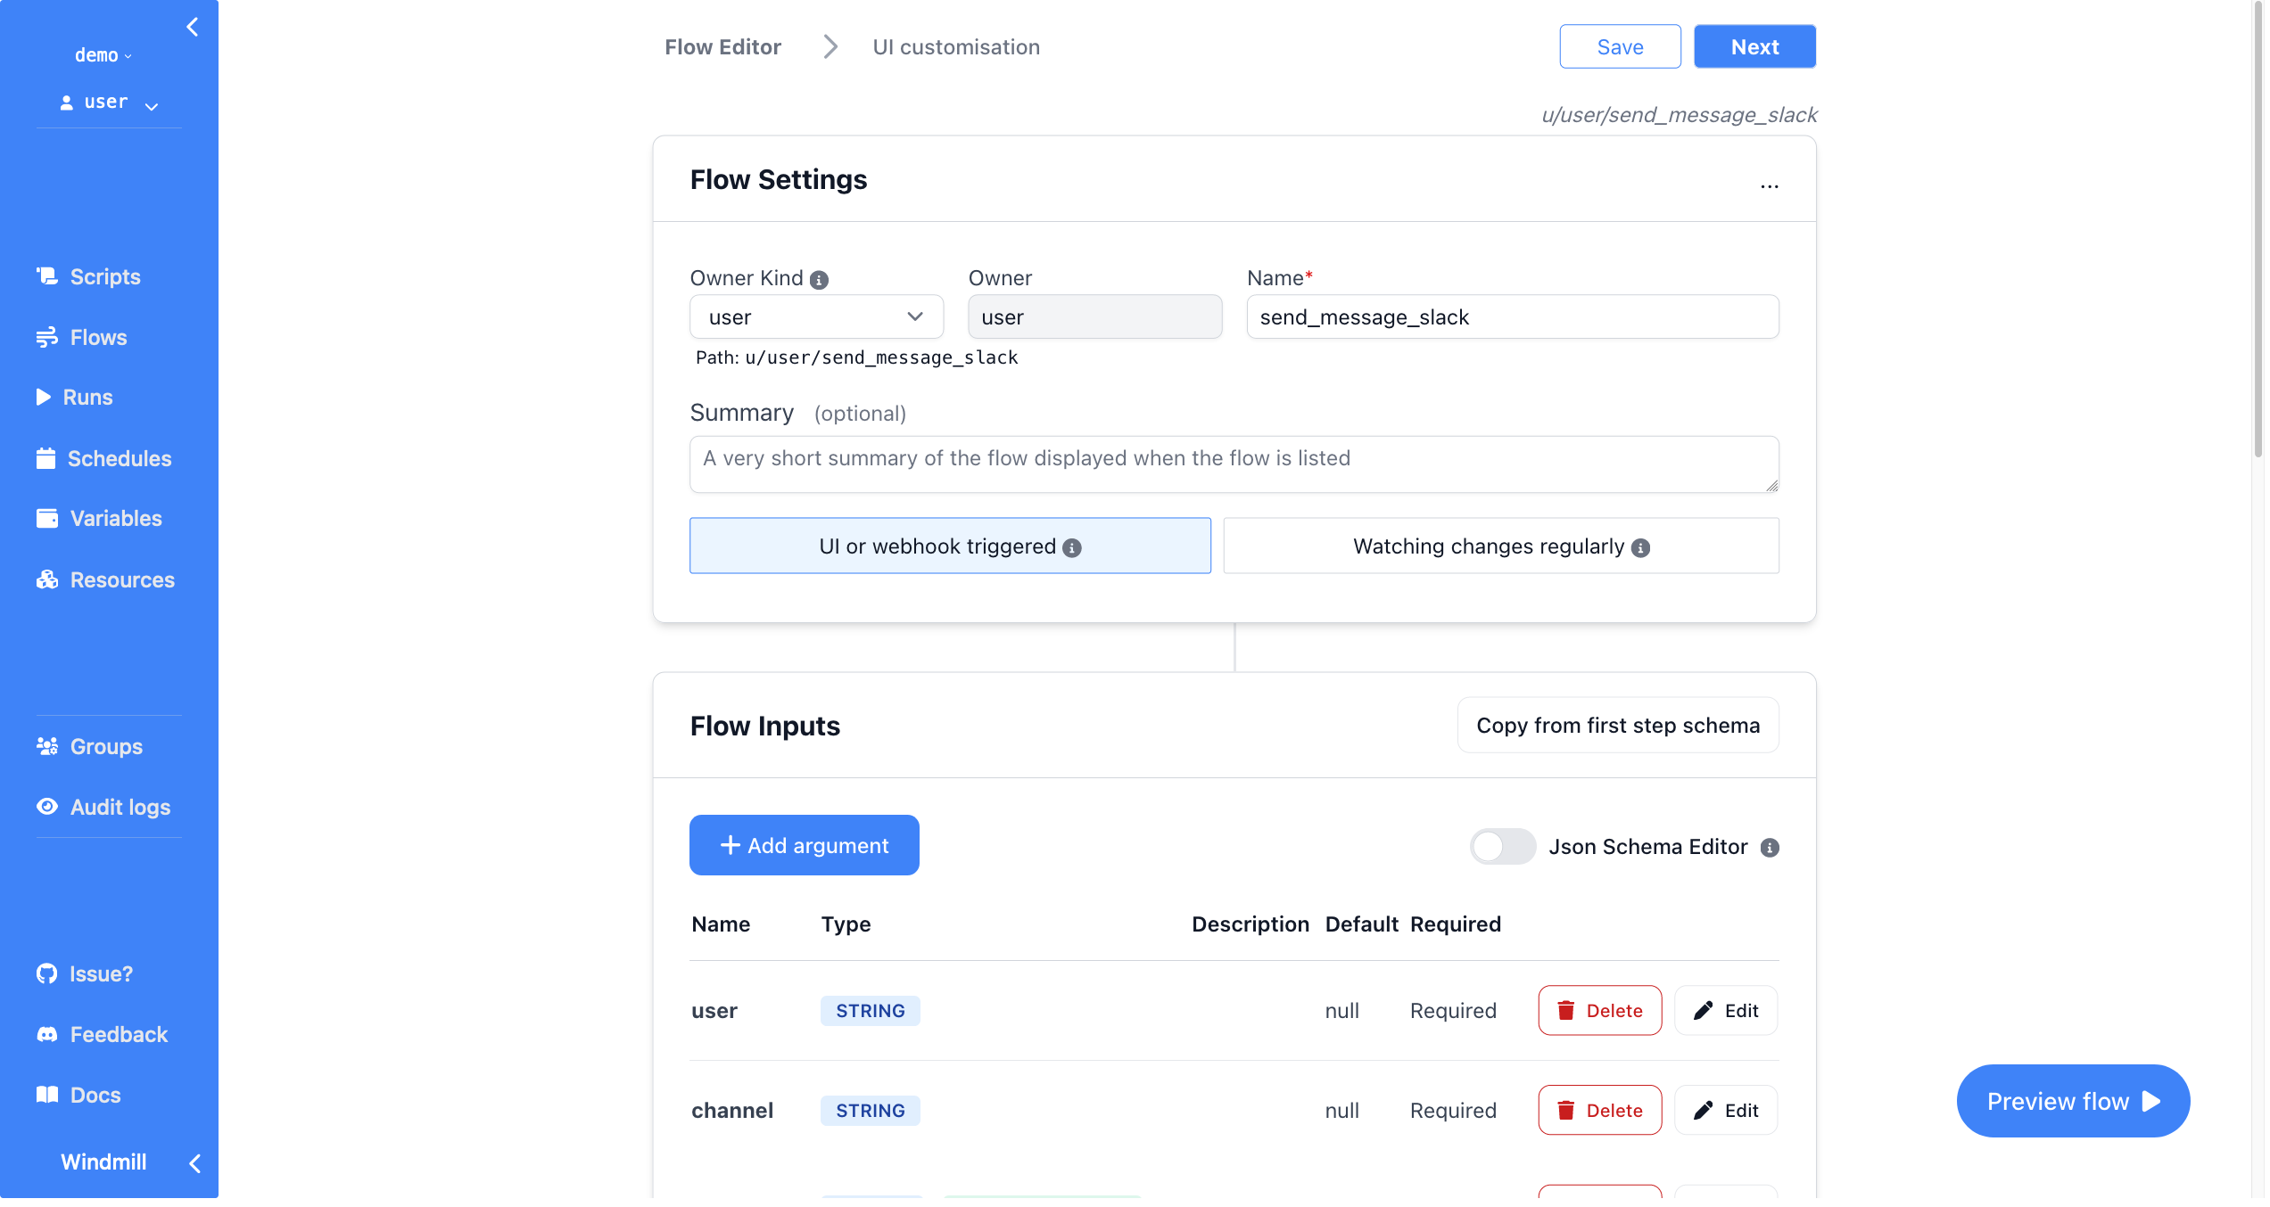Click the Audit logs icon in sidebar
This screenshot has height=1207, width=2270.
point(46,806)
